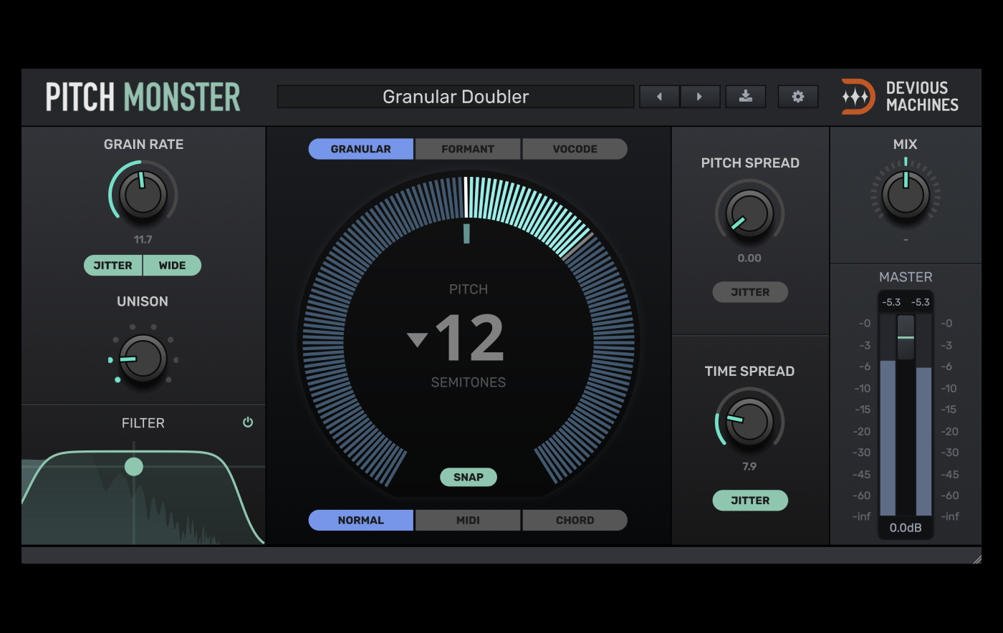Click the left master level meter bar
This screenshot has height=633, width=1003.
(888, 415)
